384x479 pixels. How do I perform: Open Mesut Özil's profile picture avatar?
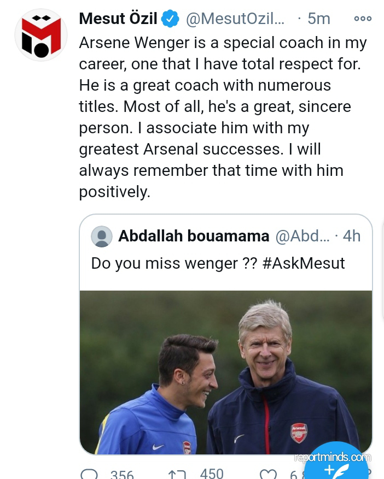tap(41, 35)
